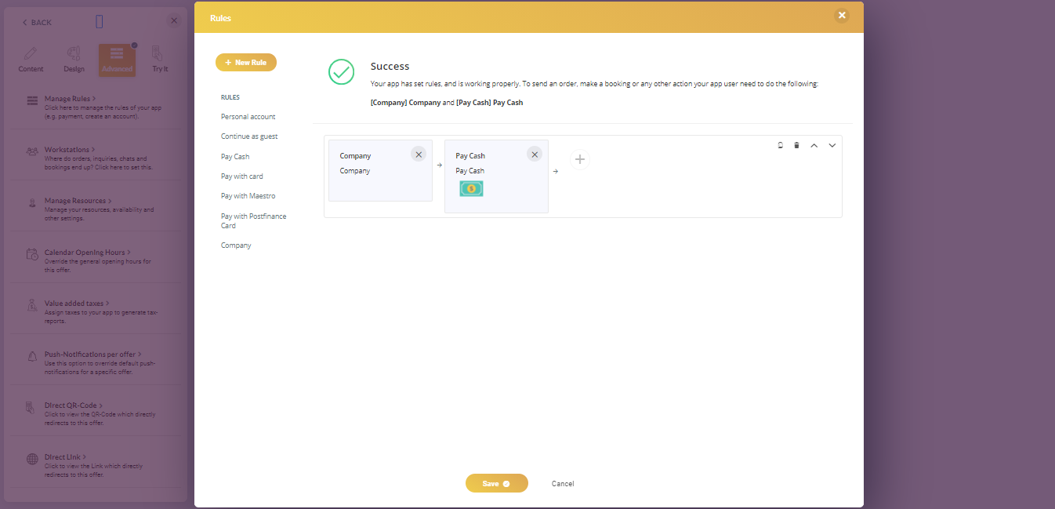Close the editor side panel
The image size is (1055, 509).
click(174, 21)
